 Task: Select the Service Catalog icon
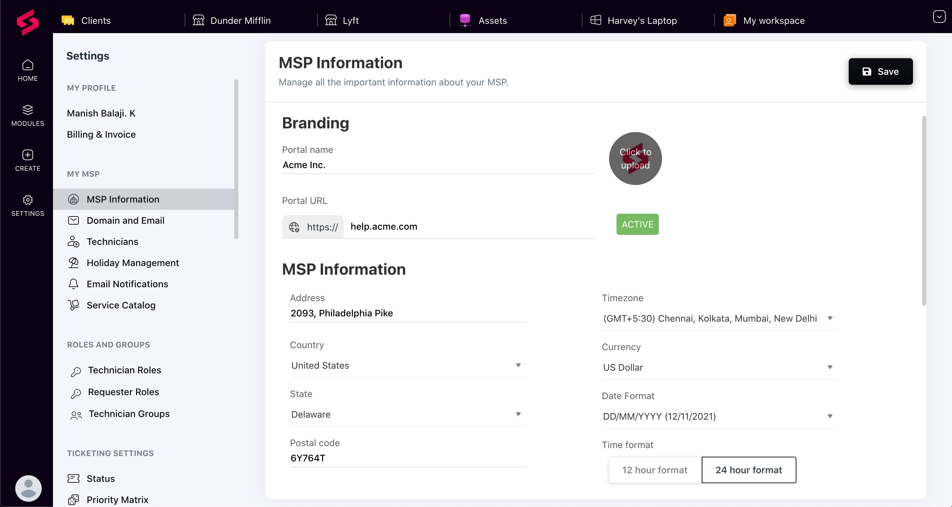click(x=73, y=305)
